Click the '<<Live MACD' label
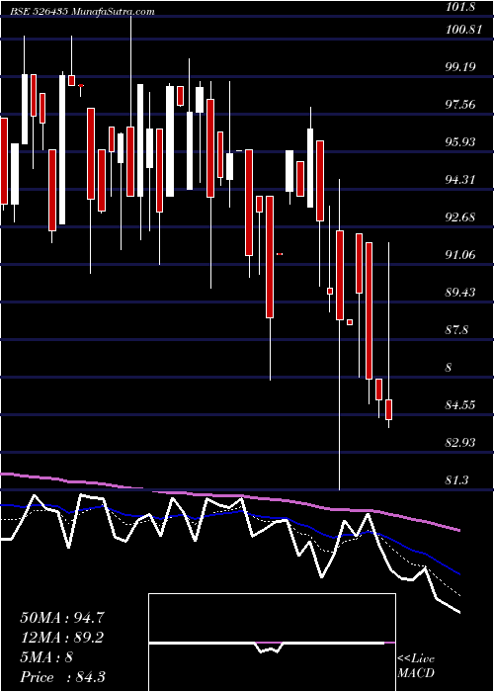 pyautogui.click(x=416, y=666)
